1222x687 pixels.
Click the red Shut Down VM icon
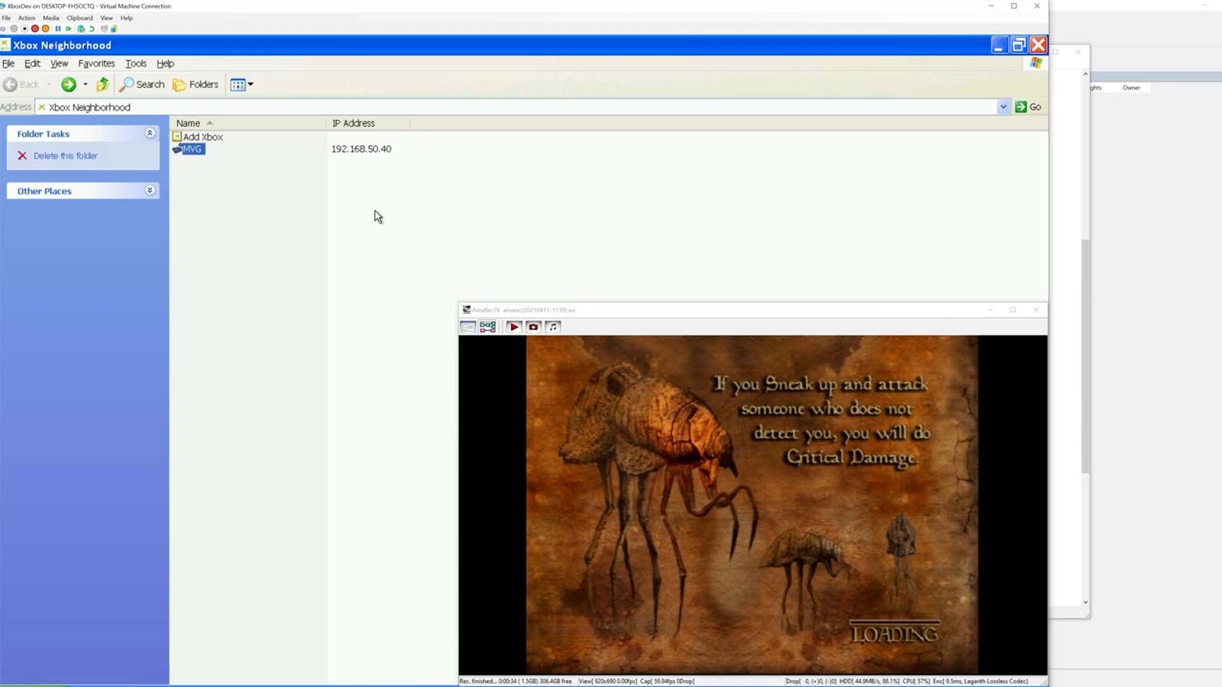(35, 28)
